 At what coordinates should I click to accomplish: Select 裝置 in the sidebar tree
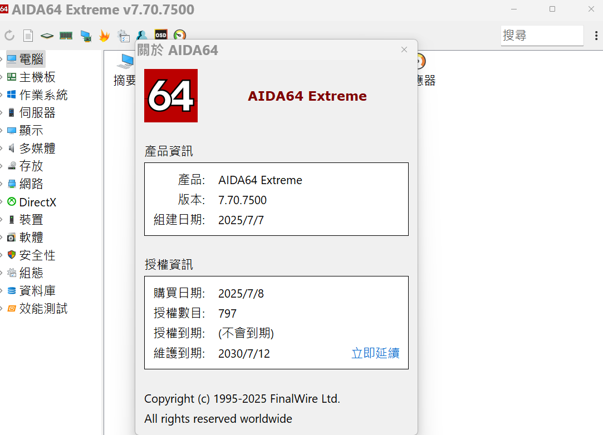click(26, 219)
